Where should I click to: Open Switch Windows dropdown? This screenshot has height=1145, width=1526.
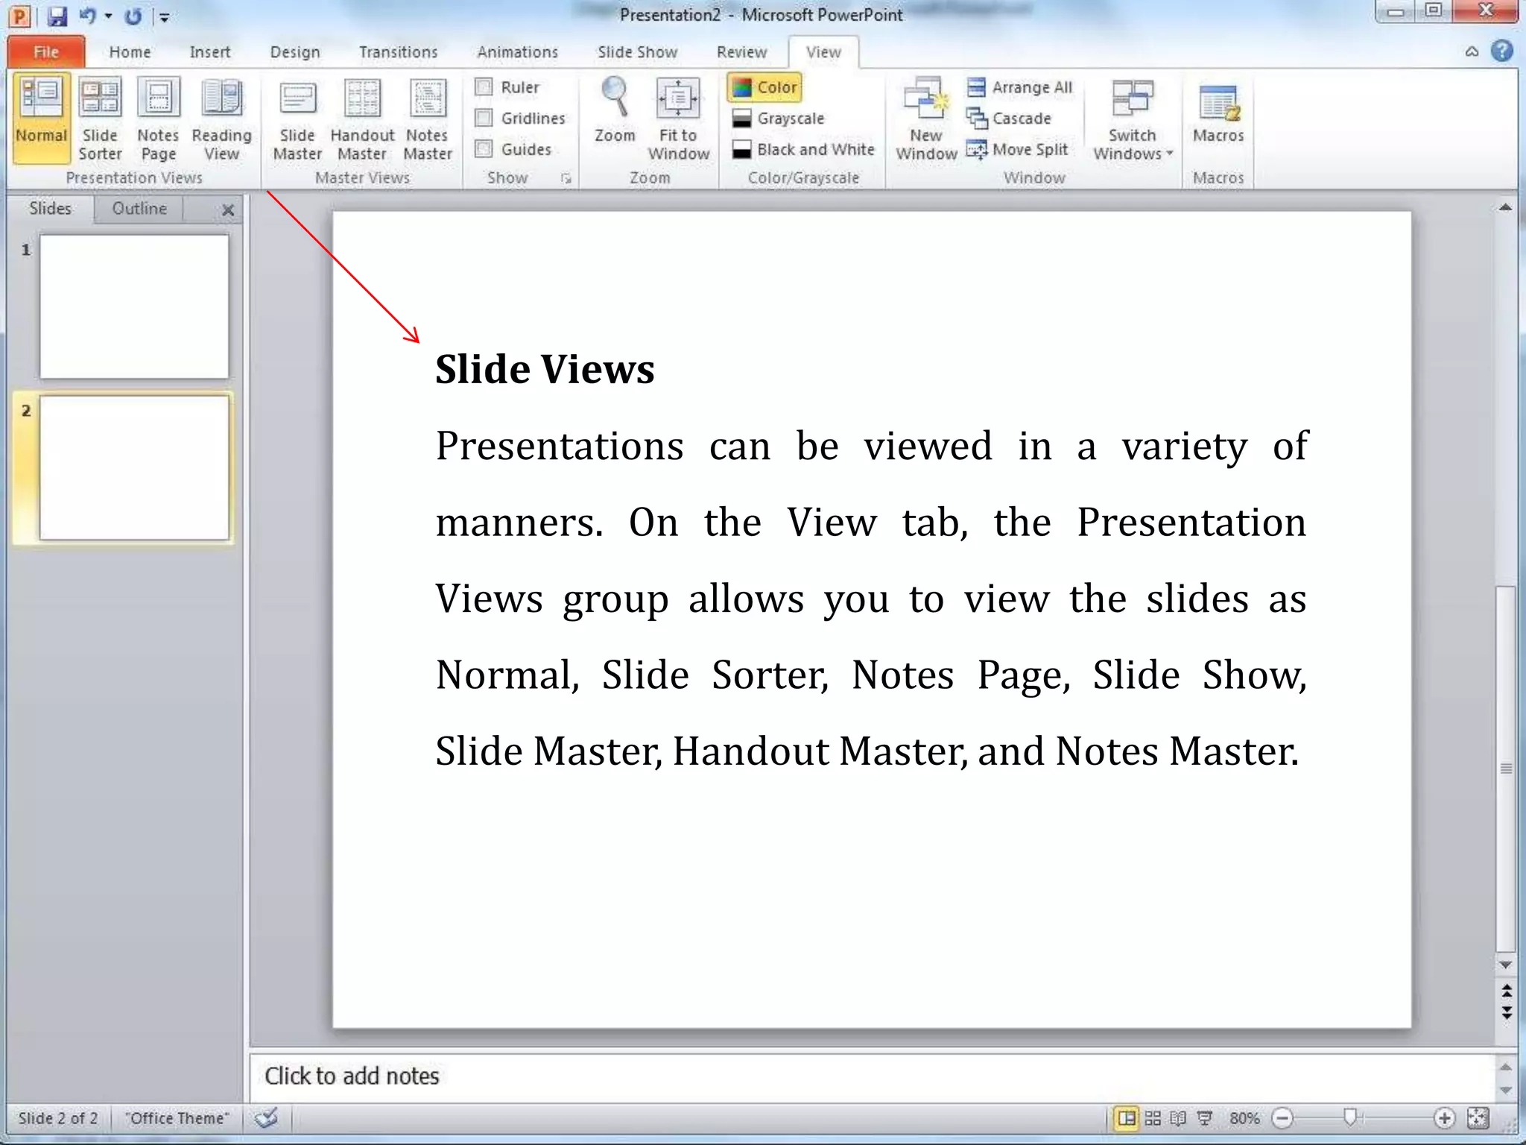click(1133, 118)
